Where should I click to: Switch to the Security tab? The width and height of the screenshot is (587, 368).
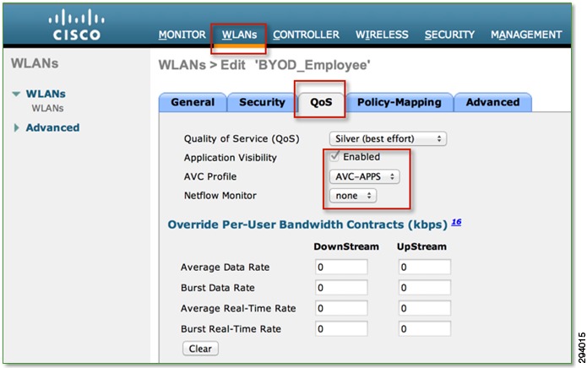pos(262,102)
